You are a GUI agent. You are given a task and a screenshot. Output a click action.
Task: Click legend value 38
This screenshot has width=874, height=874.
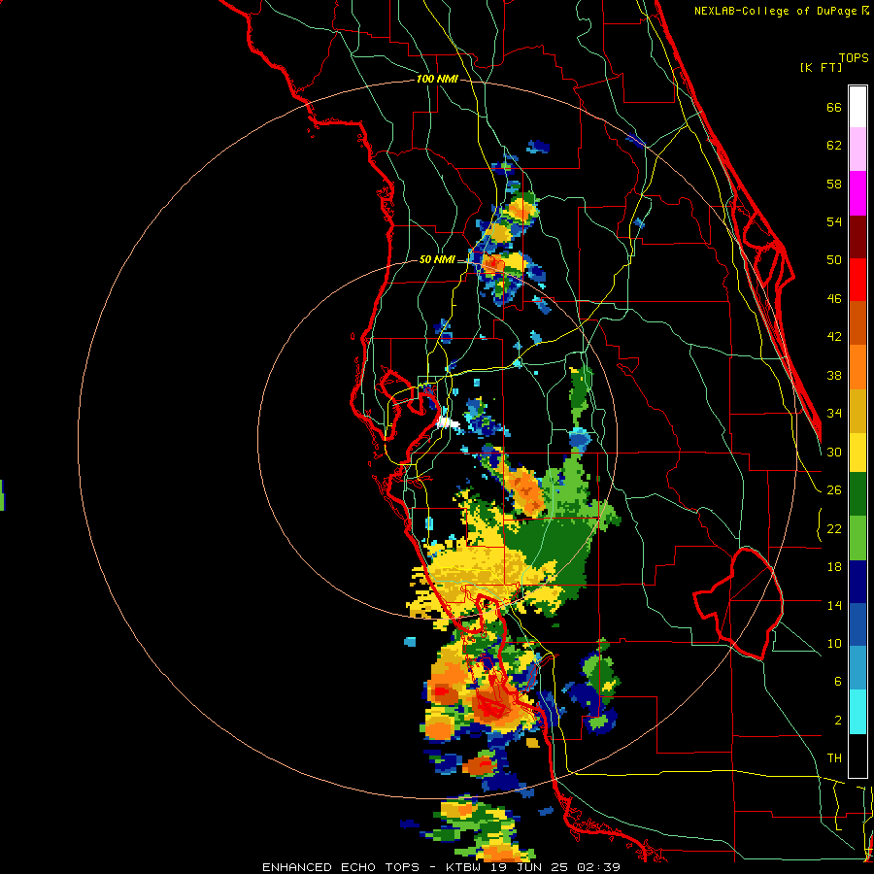834,375
